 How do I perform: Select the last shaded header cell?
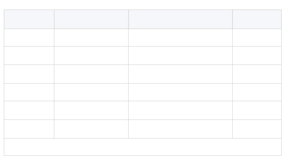257,19
